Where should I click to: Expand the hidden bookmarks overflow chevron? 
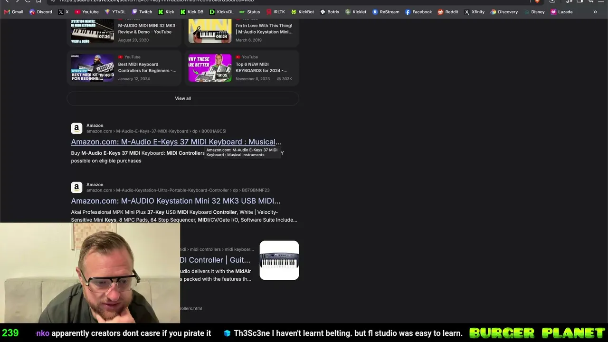[x=595, y=12]
